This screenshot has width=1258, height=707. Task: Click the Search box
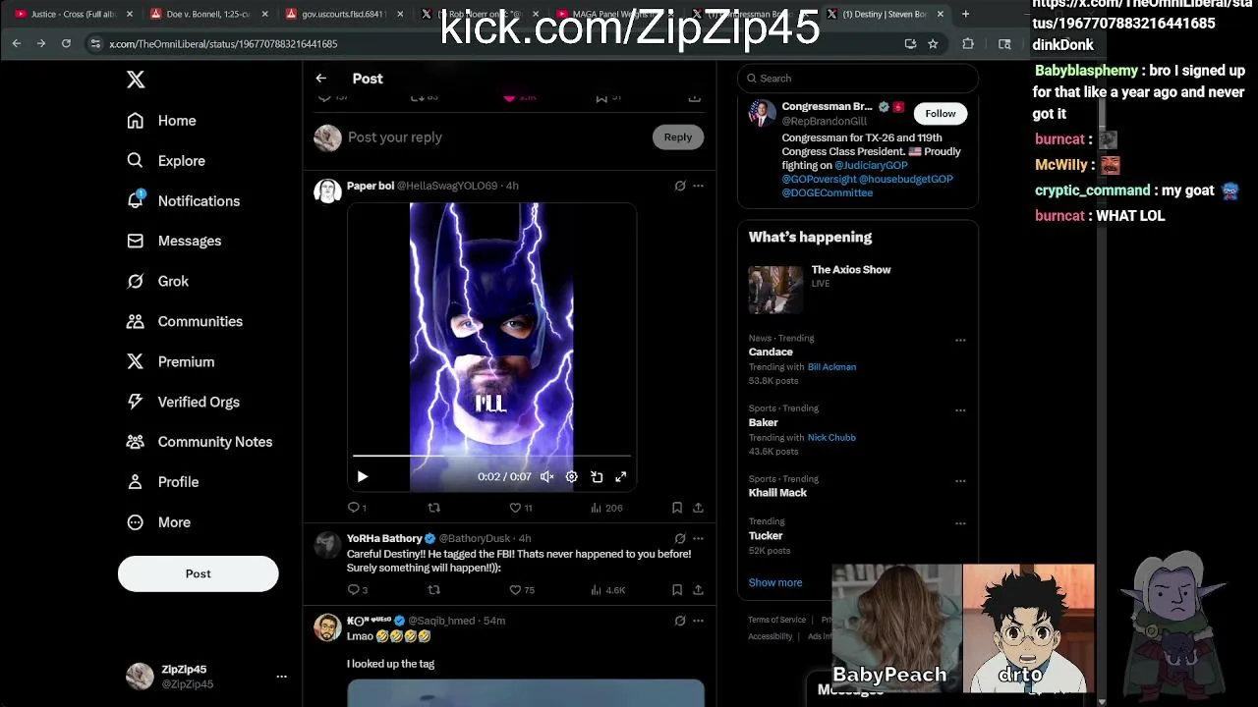point(858,79)
